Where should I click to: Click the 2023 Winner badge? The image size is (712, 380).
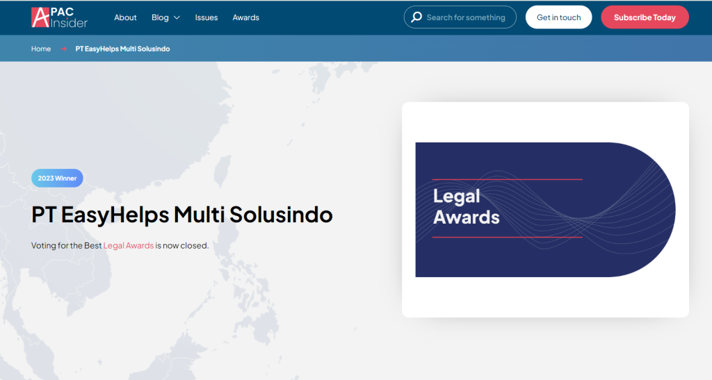(57, 179)
